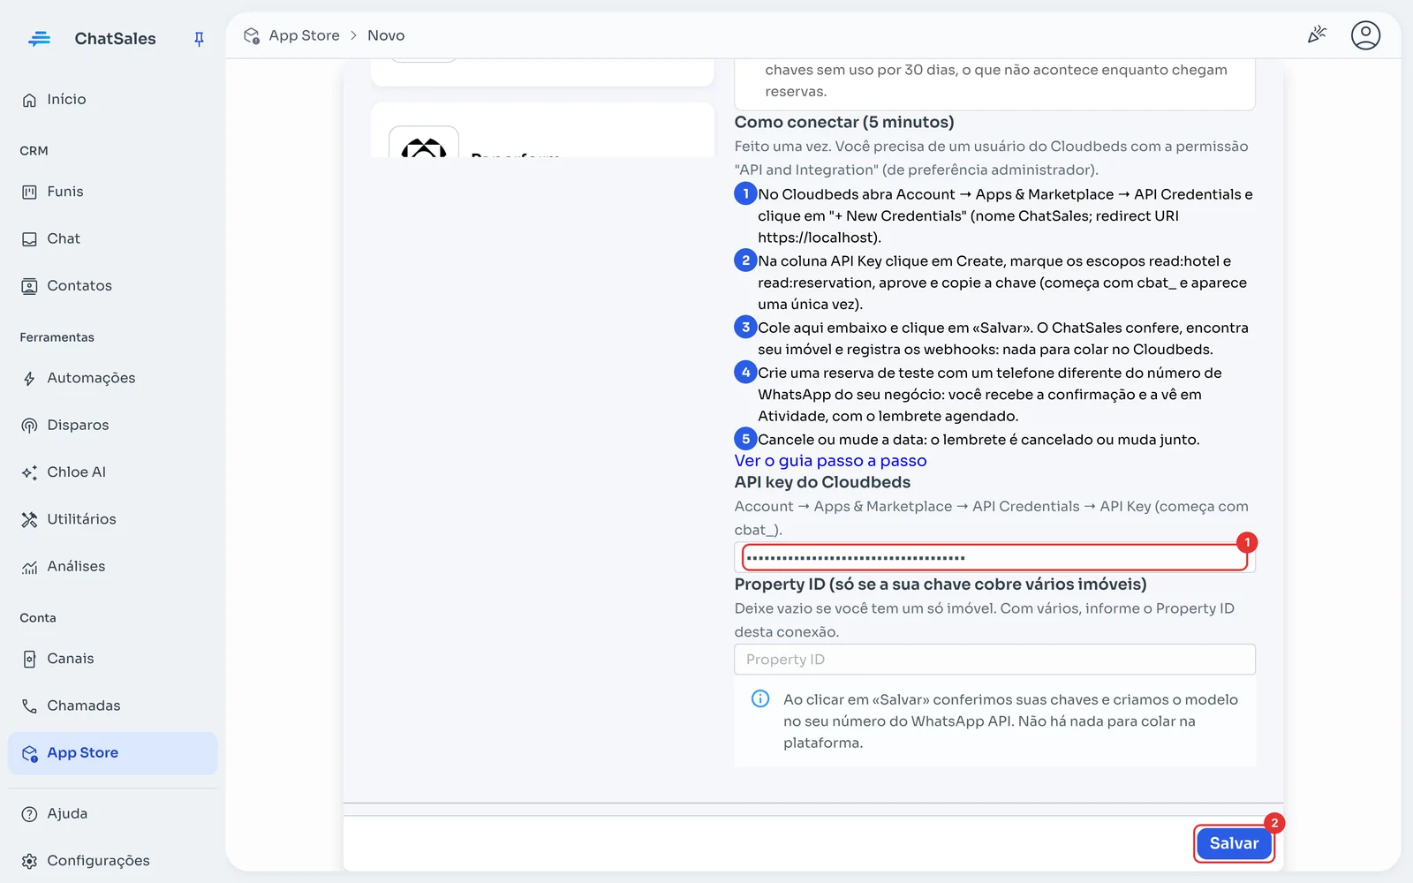
Task: Click the App Store breadcrumb link
Action: 304,35
